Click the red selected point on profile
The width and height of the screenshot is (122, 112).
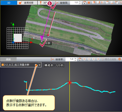pyautogui.click(x=70, y=83)
